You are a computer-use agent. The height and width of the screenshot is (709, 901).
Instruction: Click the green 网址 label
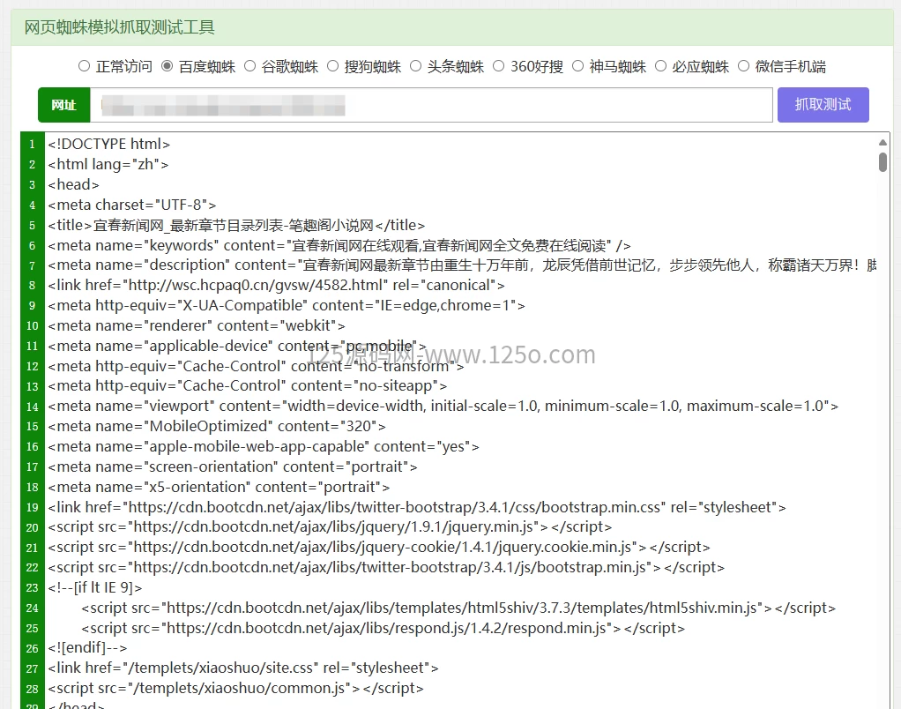click(x=63, y=105)
